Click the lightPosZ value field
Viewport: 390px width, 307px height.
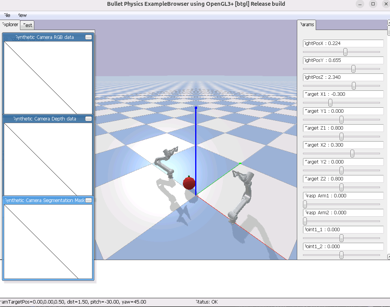343,77
